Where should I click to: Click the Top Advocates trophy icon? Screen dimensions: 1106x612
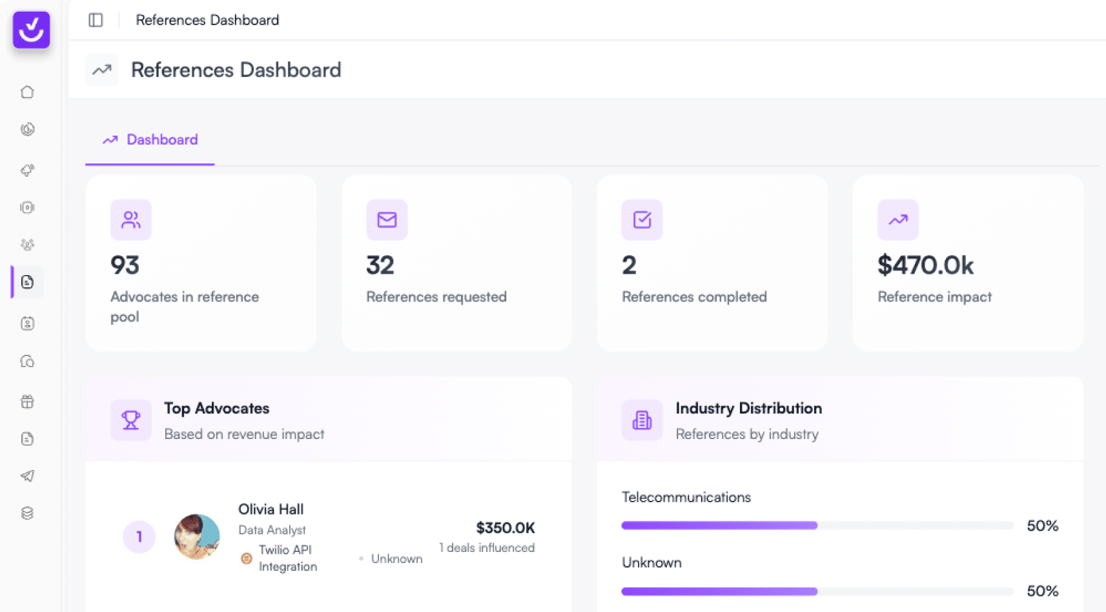(131, 420)
